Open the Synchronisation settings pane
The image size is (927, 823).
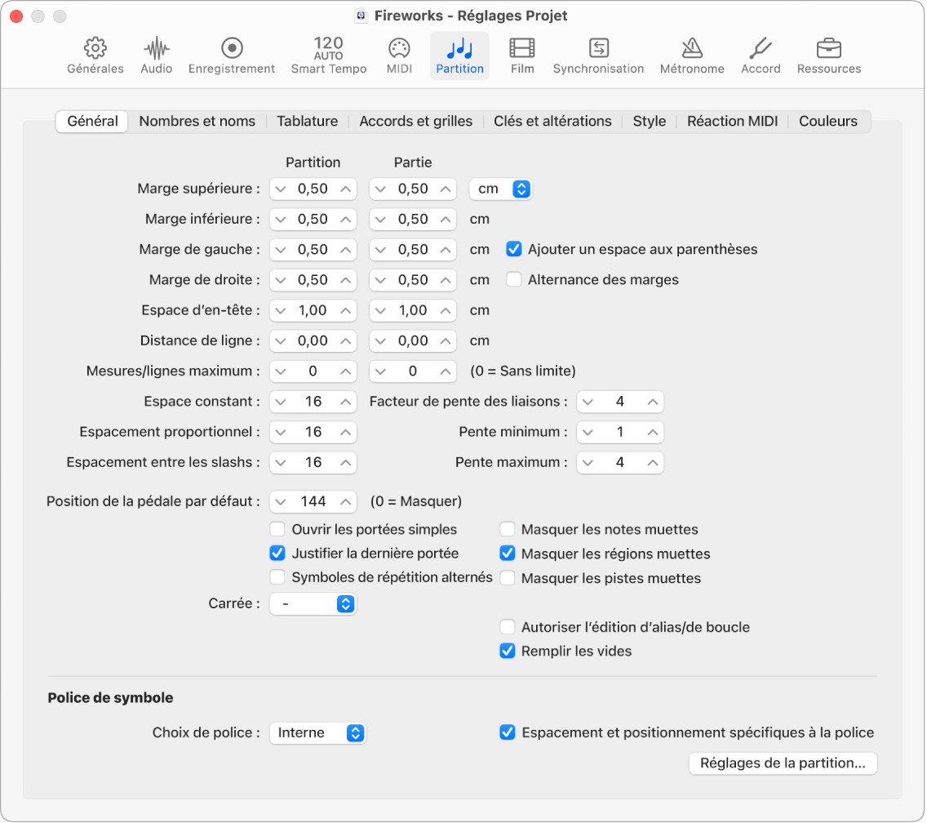click(x=598, y=56)
